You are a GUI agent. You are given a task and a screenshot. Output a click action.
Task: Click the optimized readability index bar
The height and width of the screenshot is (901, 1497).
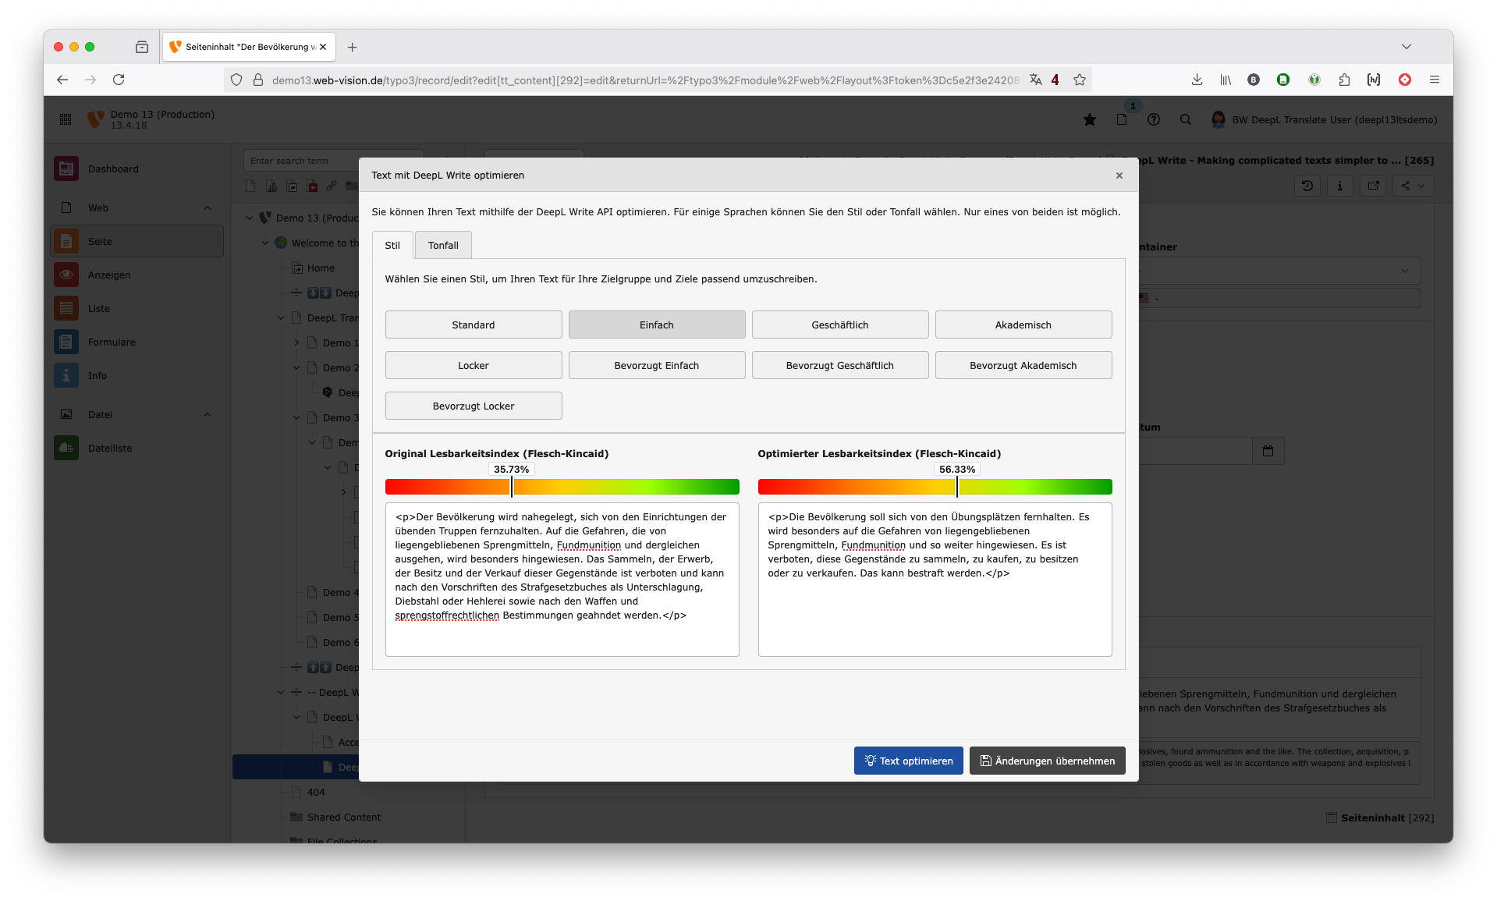tap(935, 487)
